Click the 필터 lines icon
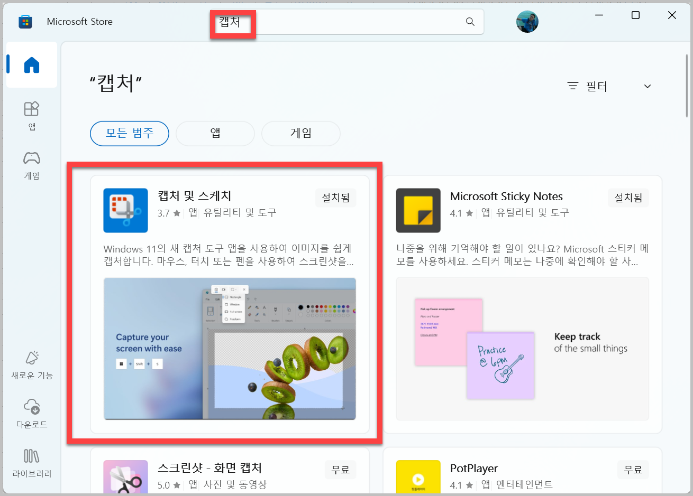Viewport: 693px width, 496px height. (x=573, y=86)
